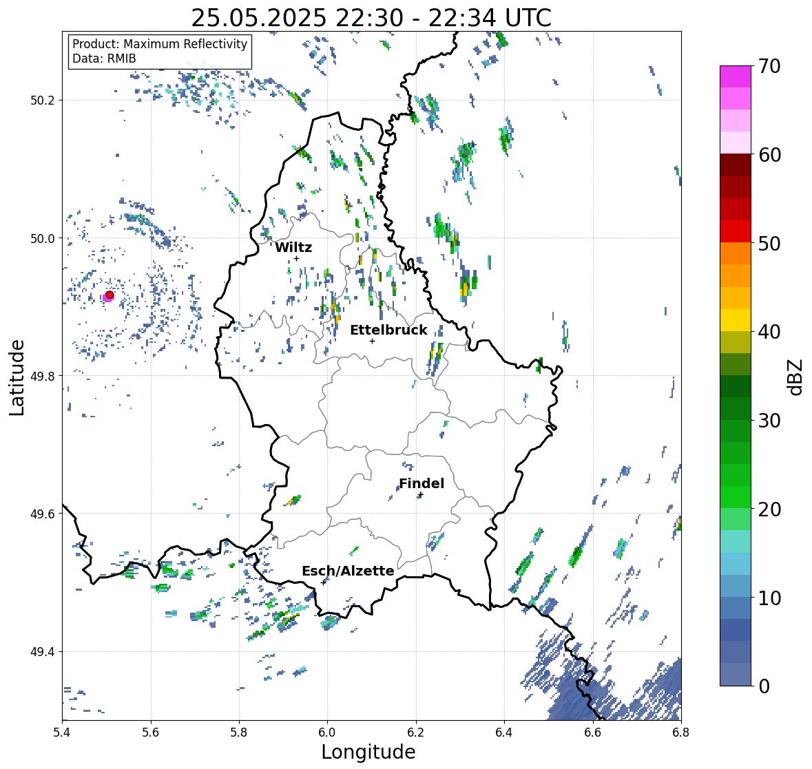The width and height of the screenshot is (812, 769).
Task: Click the Esch/Alzette city label
Action: pyautogui.click(x=348, y=571)
